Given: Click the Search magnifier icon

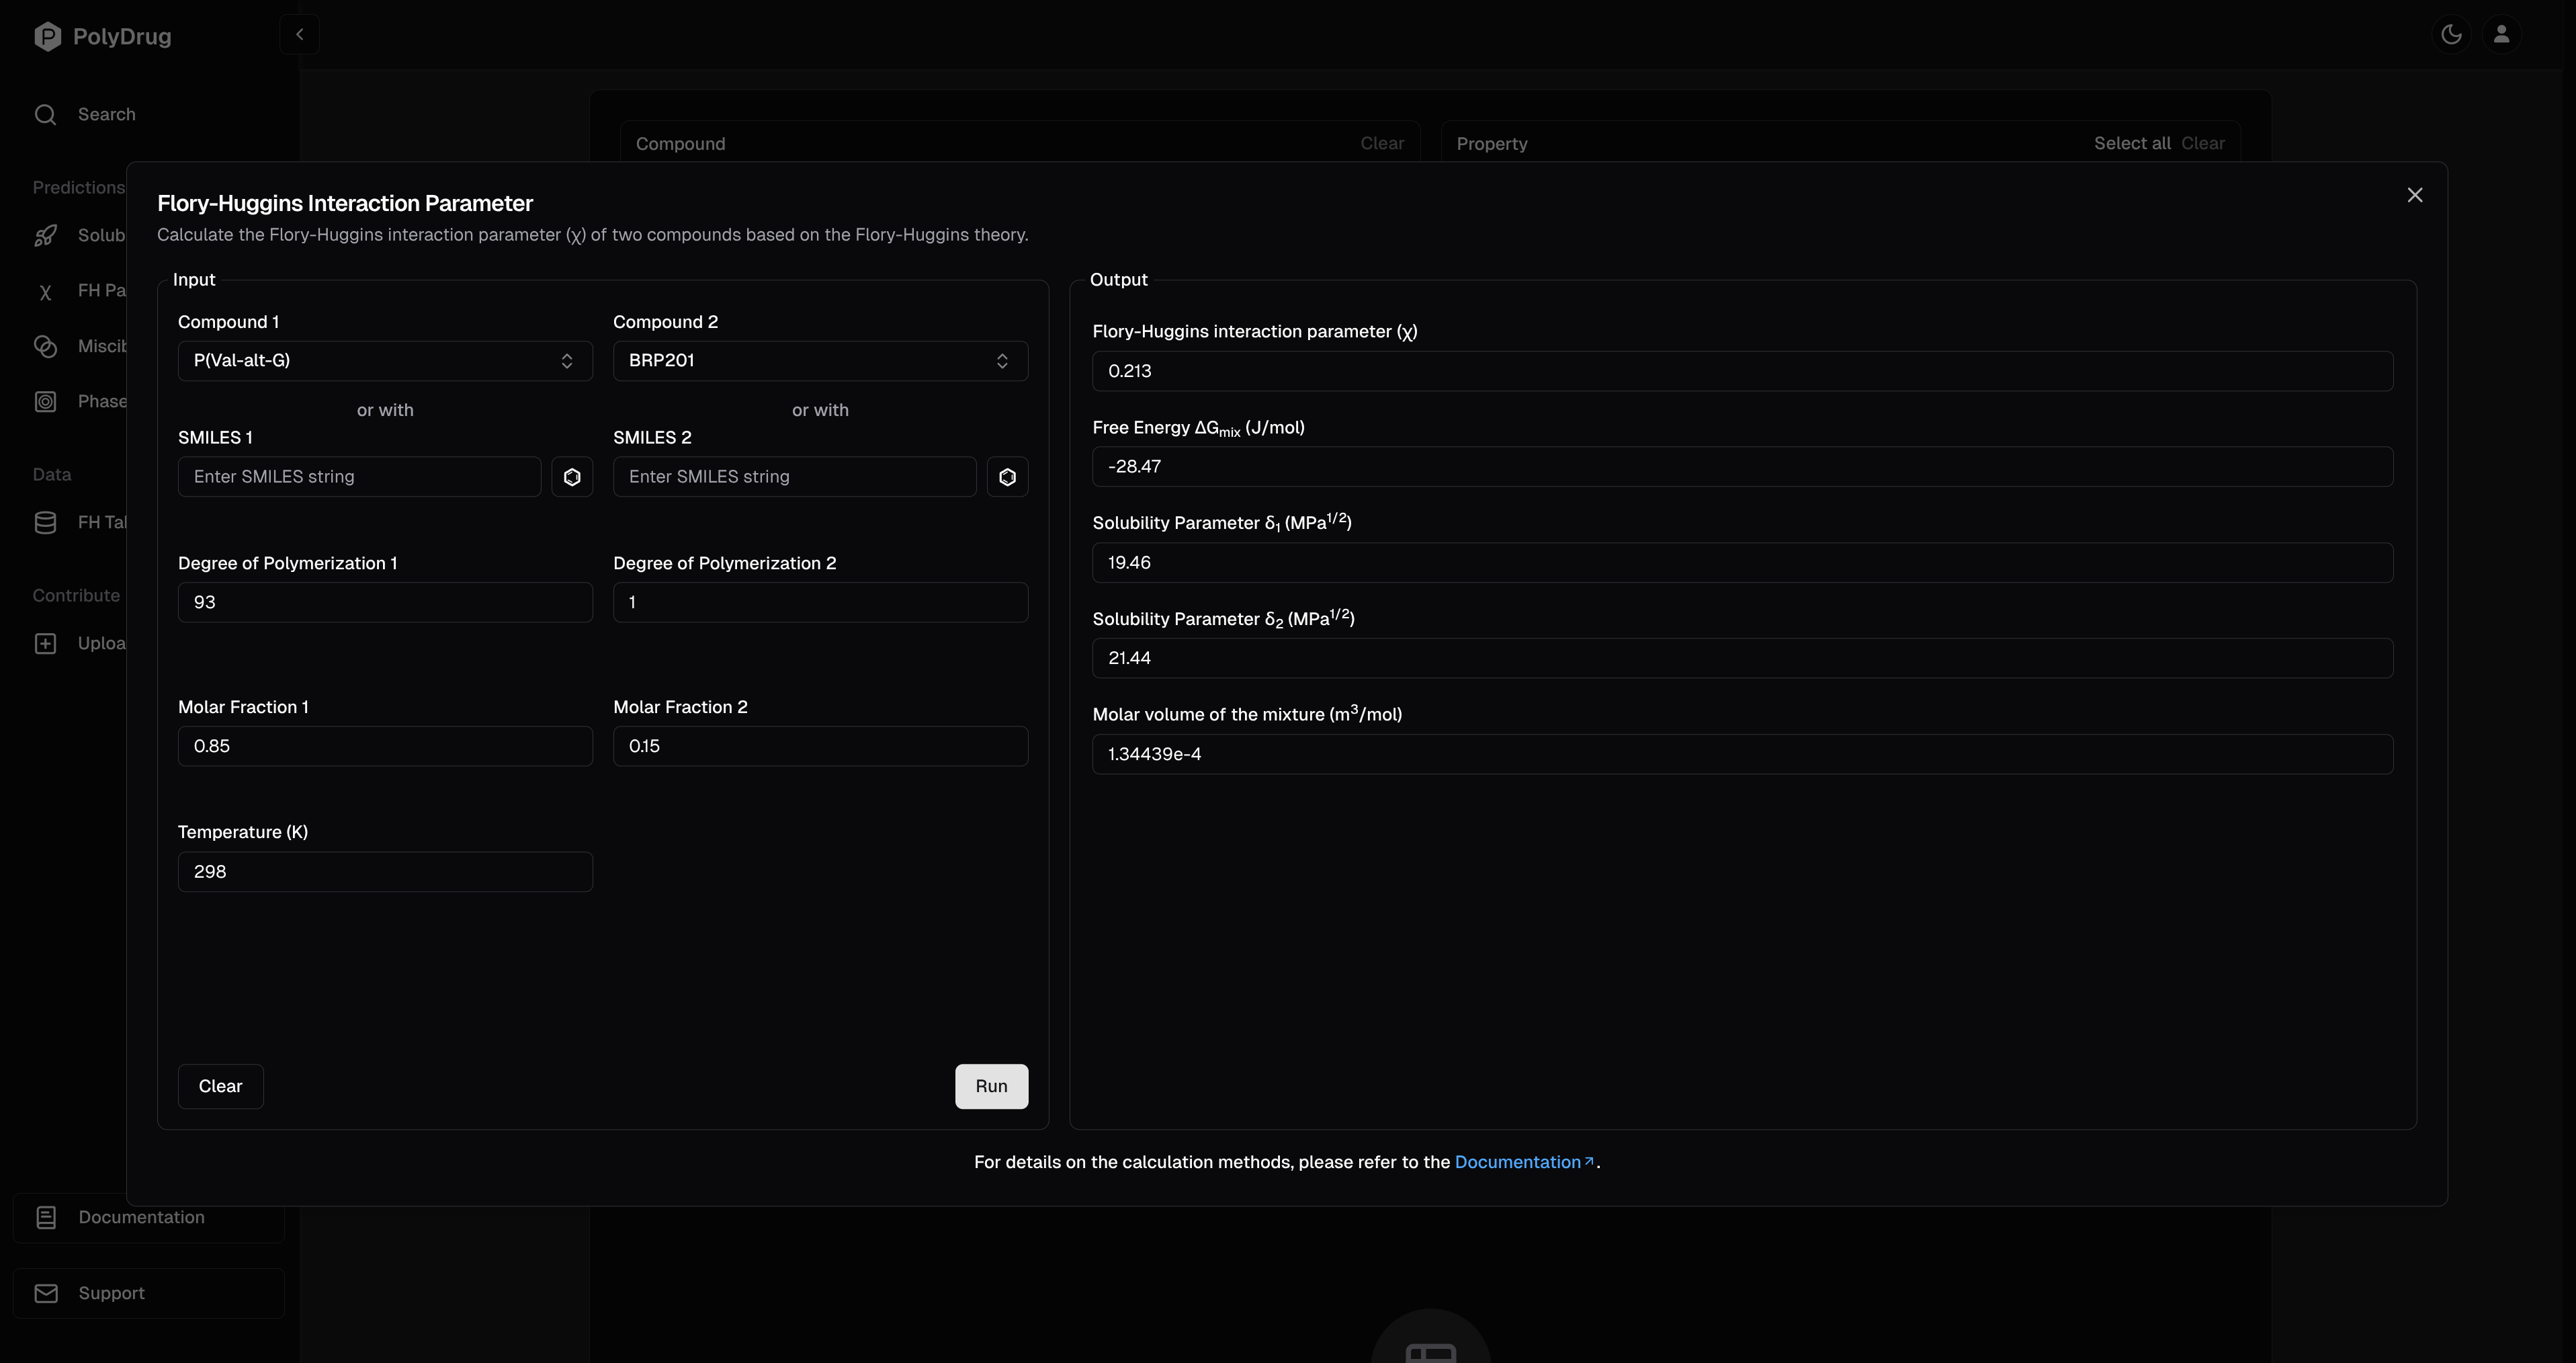Looking at the screenshot, I should click(45, 115).
